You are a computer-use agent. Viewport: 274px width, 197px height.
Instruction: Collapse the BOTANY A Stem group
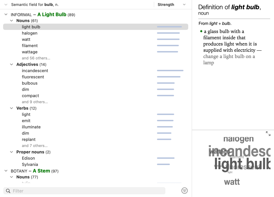coord(6,171)
